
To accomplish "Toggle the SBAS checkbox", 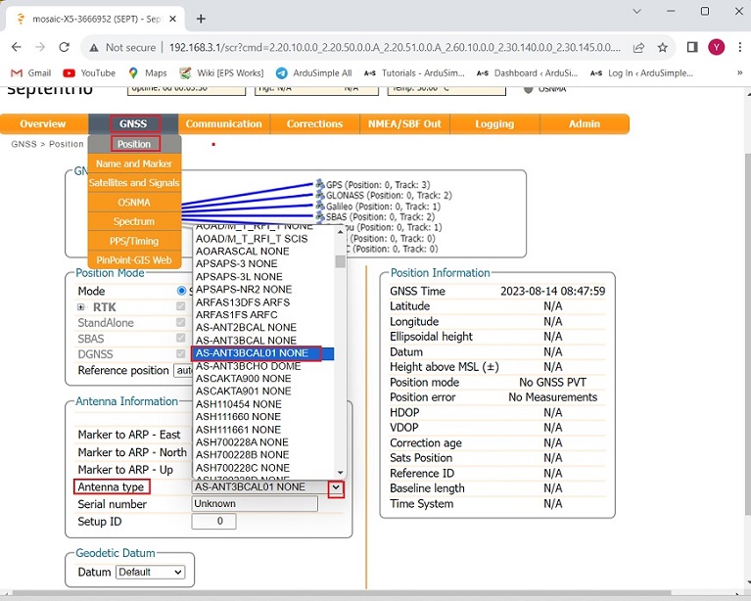I will 180,338.
